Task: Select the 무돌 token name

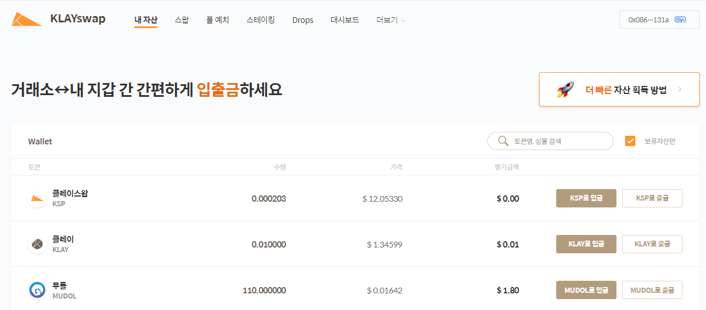Action: (x=60, y=285)
